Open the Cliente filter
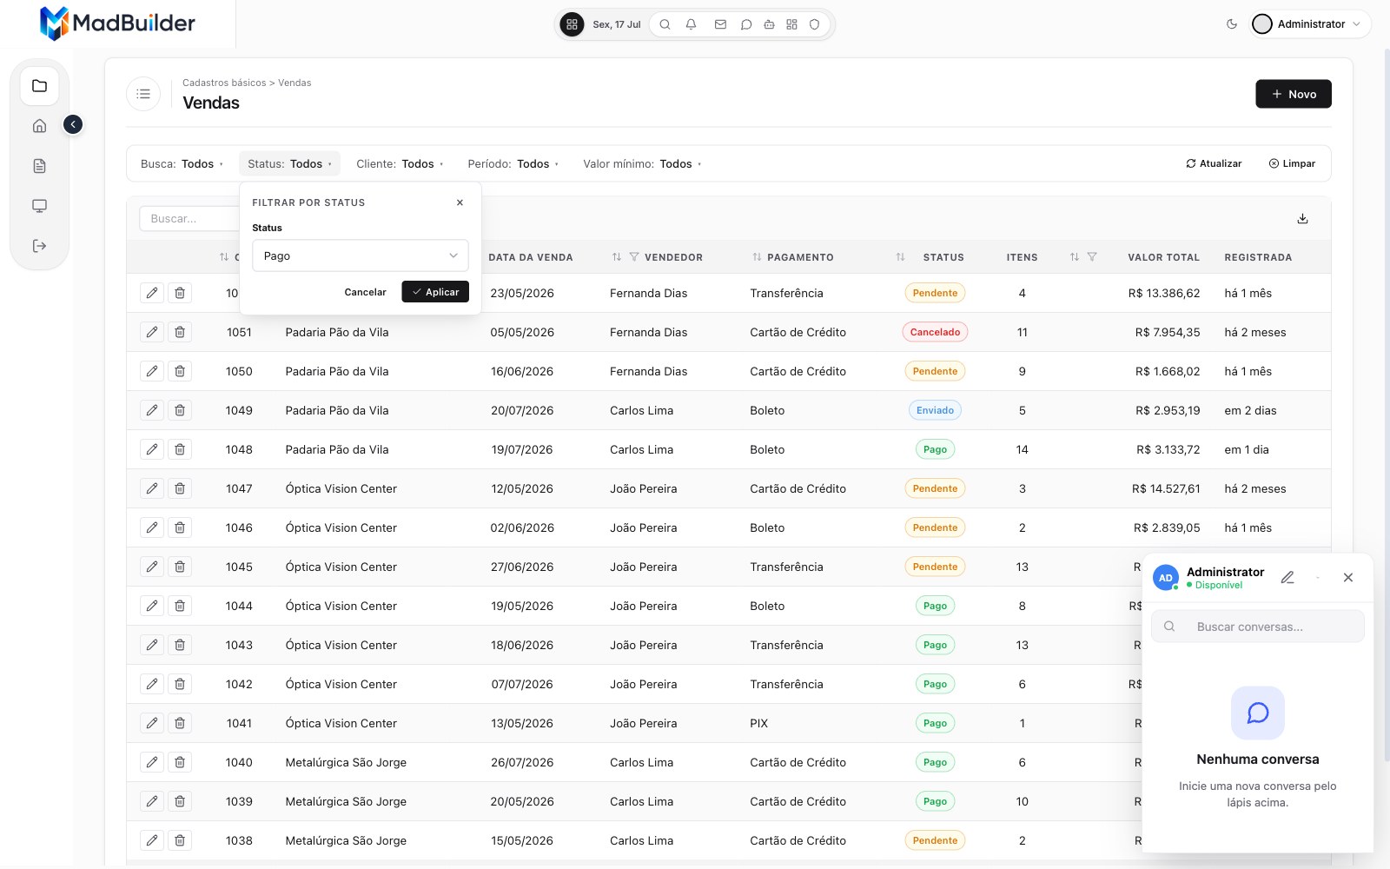This screenshot has width=1390, height=869. pyautogui.click(x=400, y=163)
